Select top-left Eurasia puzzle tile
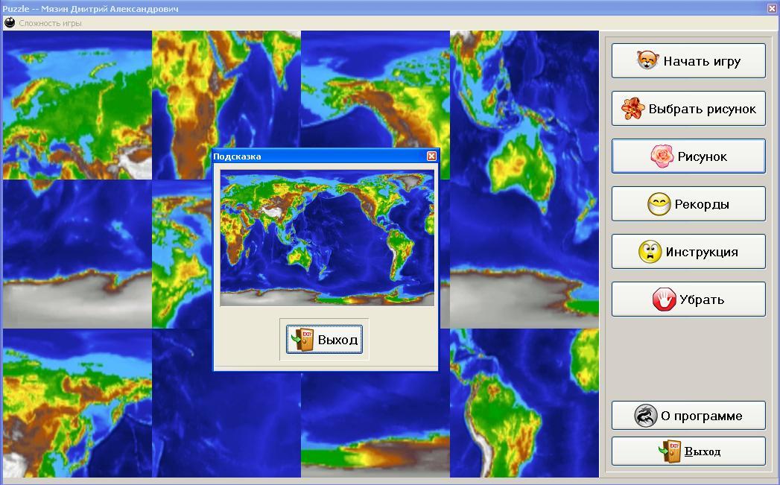 (x=77, y=105)
